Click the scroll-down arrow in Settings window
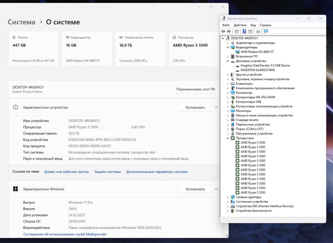This screenshot has height=243, width=333. [227, 236]
